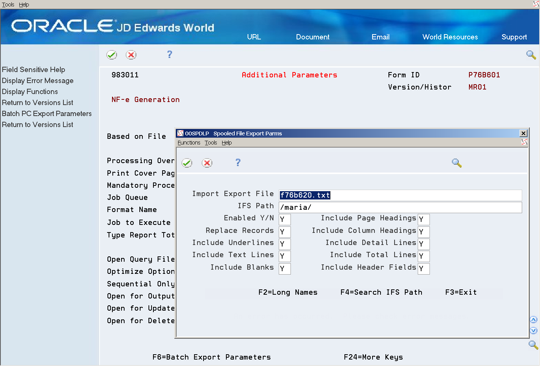This screenshot has width=540, height=366.
Task: Click the Include Underlines field
Action: [285, 244]
